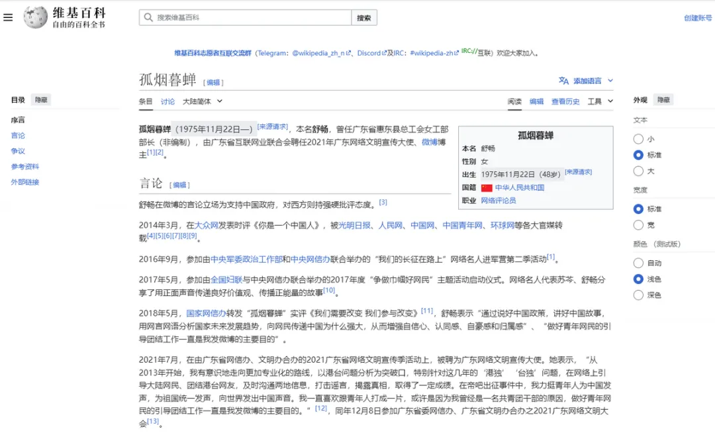This screenshot has height=433, width=715.
Task: Select 标准 text size radio
Action: (x=638, y=155)
